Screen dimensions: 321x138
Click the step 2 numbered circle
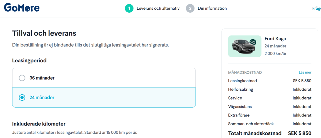point(190,8)
